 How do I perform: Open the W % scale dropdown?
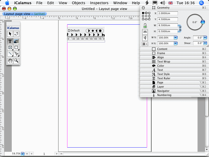coord(176,38)
